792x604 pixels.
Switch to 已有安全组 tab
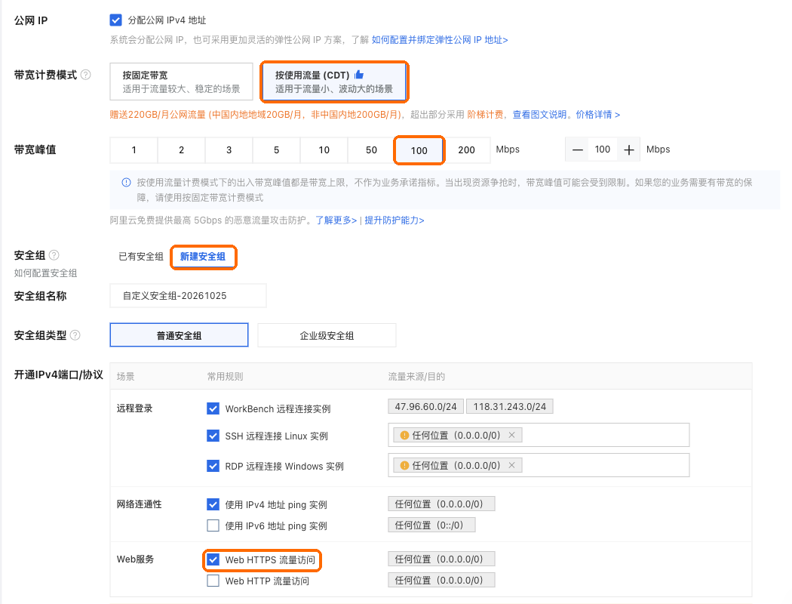141,257
